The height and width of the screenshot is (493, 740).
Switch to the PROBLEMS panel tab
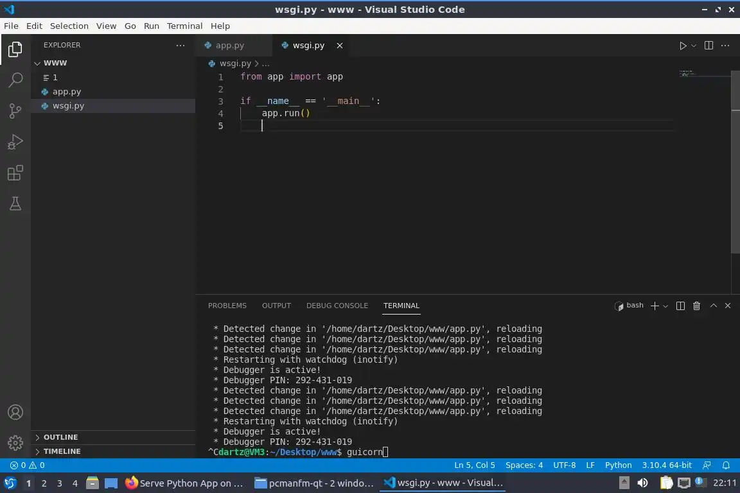pos(227,306)
